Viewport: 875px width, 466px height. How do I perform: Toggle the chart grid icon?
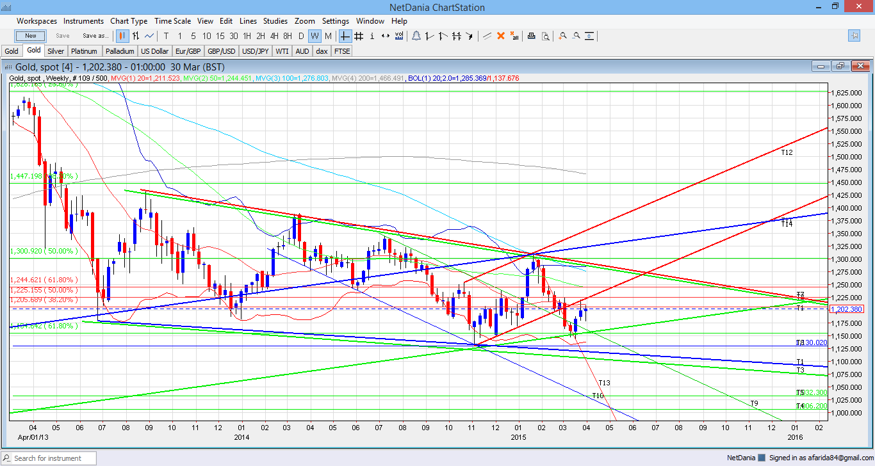click(359, 36)
